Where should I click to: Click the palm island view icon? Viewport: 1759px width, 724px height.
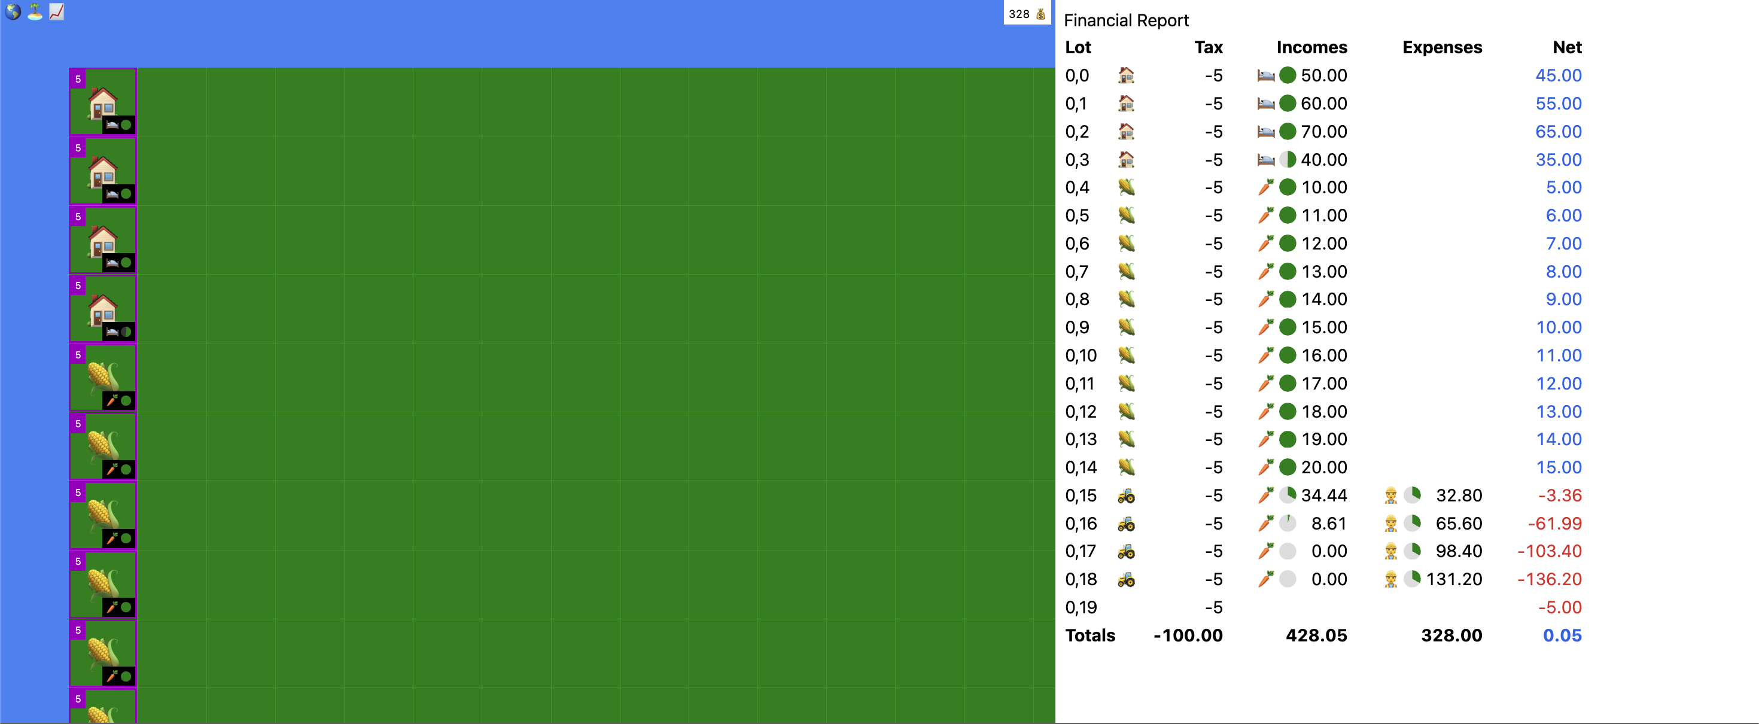(x=34, y=11)
